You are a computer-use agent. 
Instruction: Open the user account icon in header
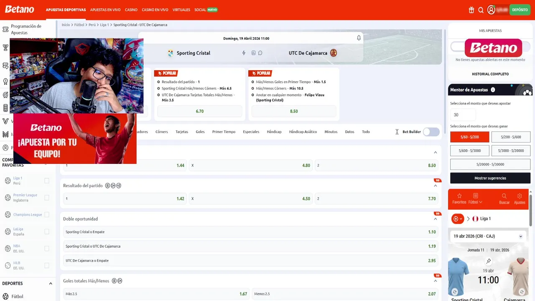pos(491,10)
